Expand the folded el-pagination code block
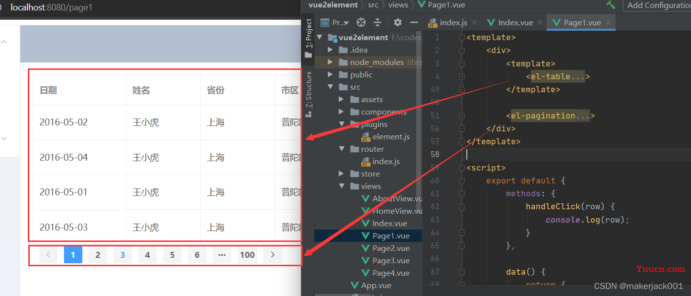 (462, 116)
